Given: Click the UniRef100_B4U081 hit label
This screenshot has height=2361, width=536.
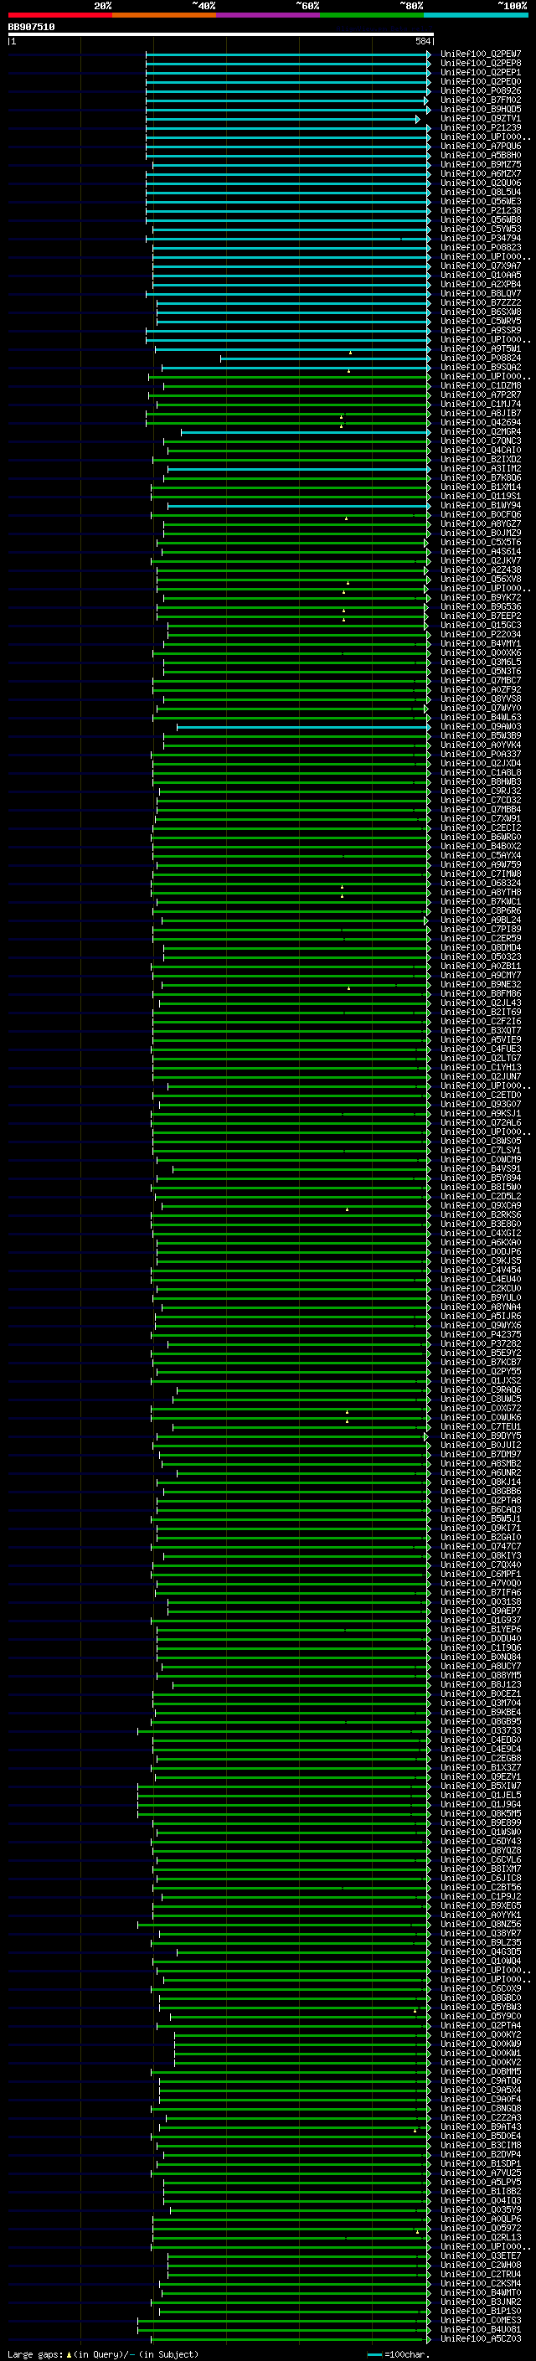Looking at the screenshot, I should point(481,2329).
